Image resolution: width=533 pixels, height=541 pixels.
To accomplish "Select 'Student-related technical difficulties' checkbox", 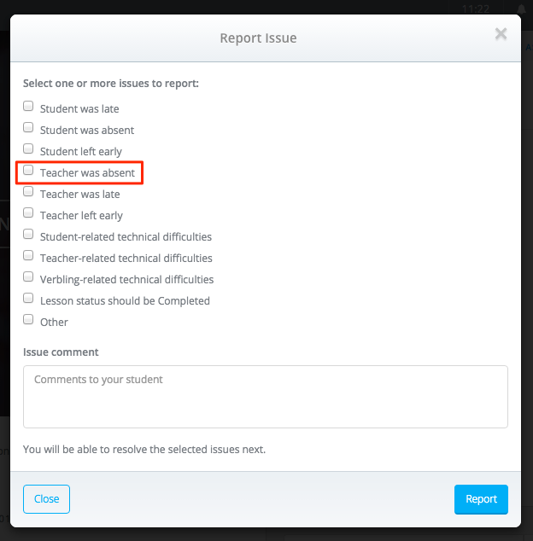I will coord(28,235).
